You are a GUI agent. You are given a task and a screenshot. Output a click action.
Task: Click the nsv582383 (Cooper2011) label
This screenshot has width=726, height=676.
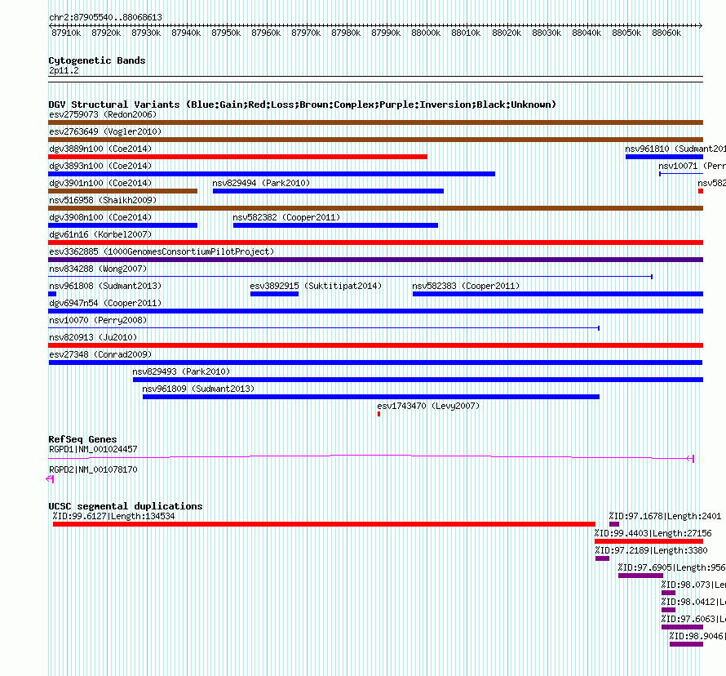(466, 286)
